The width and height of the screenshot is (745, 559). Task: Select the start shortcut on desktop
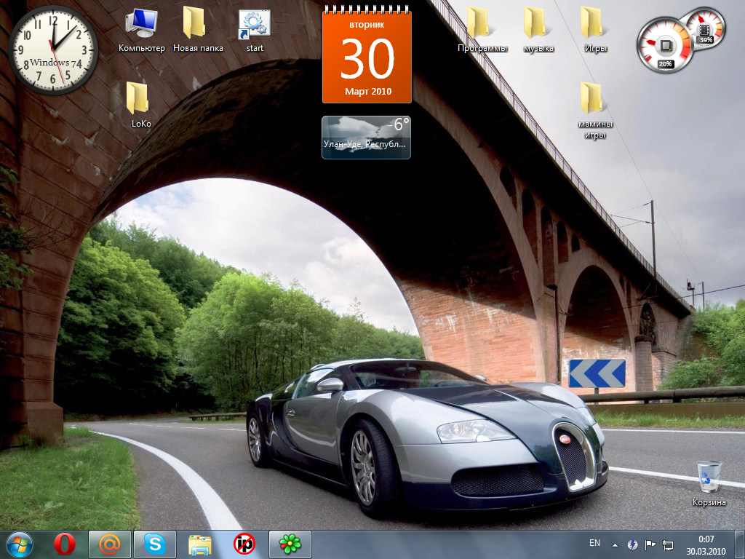pyautogui.click(x=255, y=25)
